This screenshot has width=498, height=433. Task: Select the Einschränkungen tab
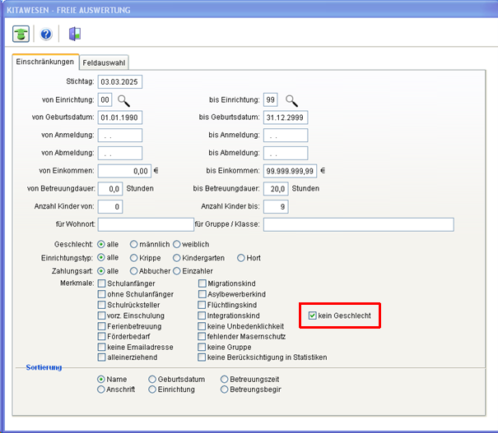coord(45,62)
